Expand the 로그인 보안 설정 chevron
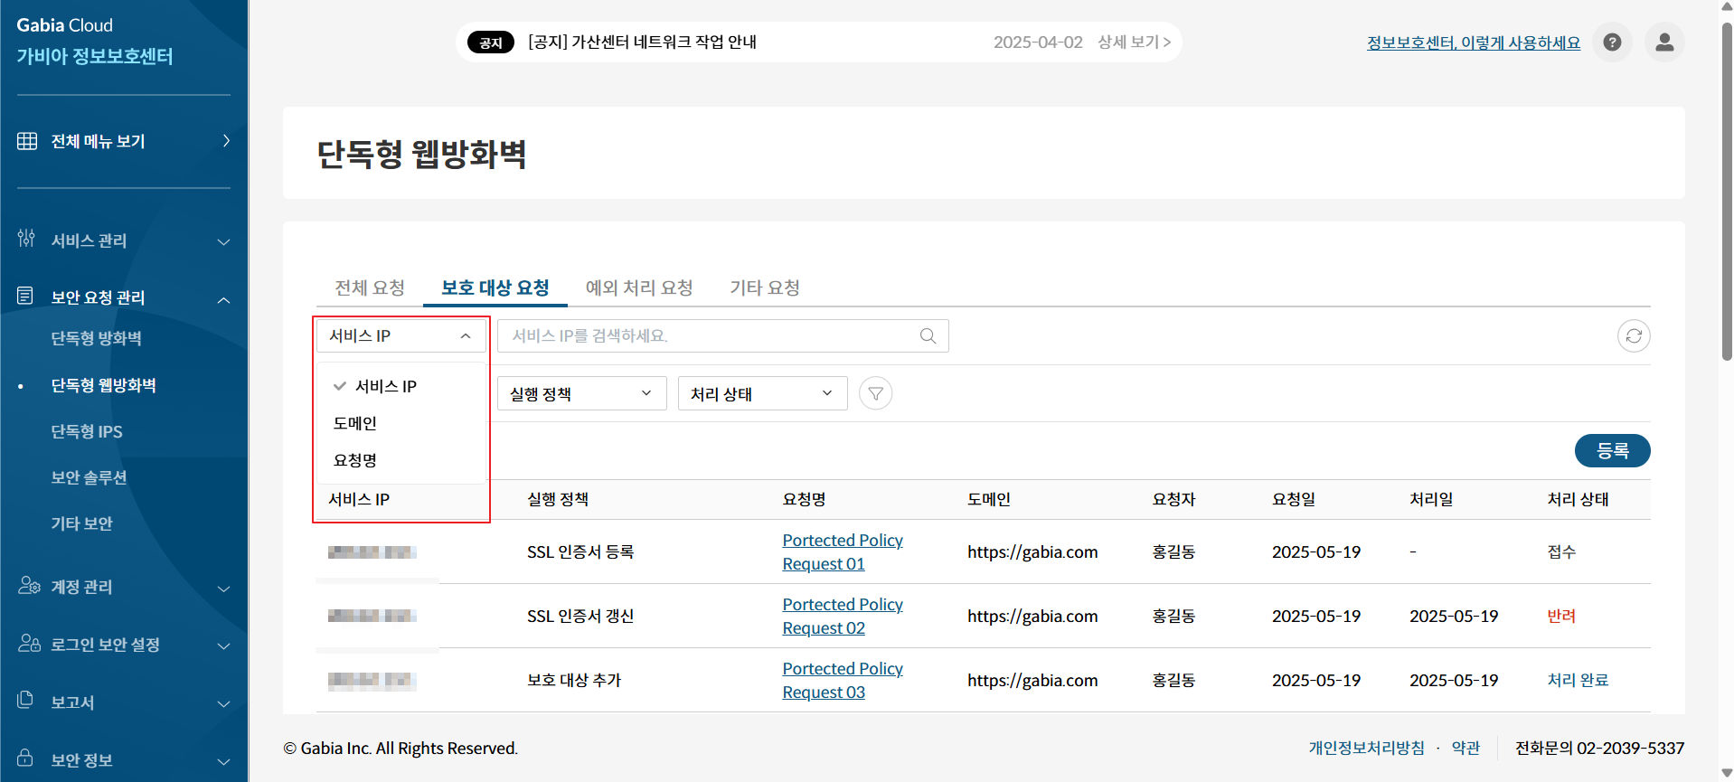The height and width of the screenshot is (782, 1734). click(x=223, y=645)
